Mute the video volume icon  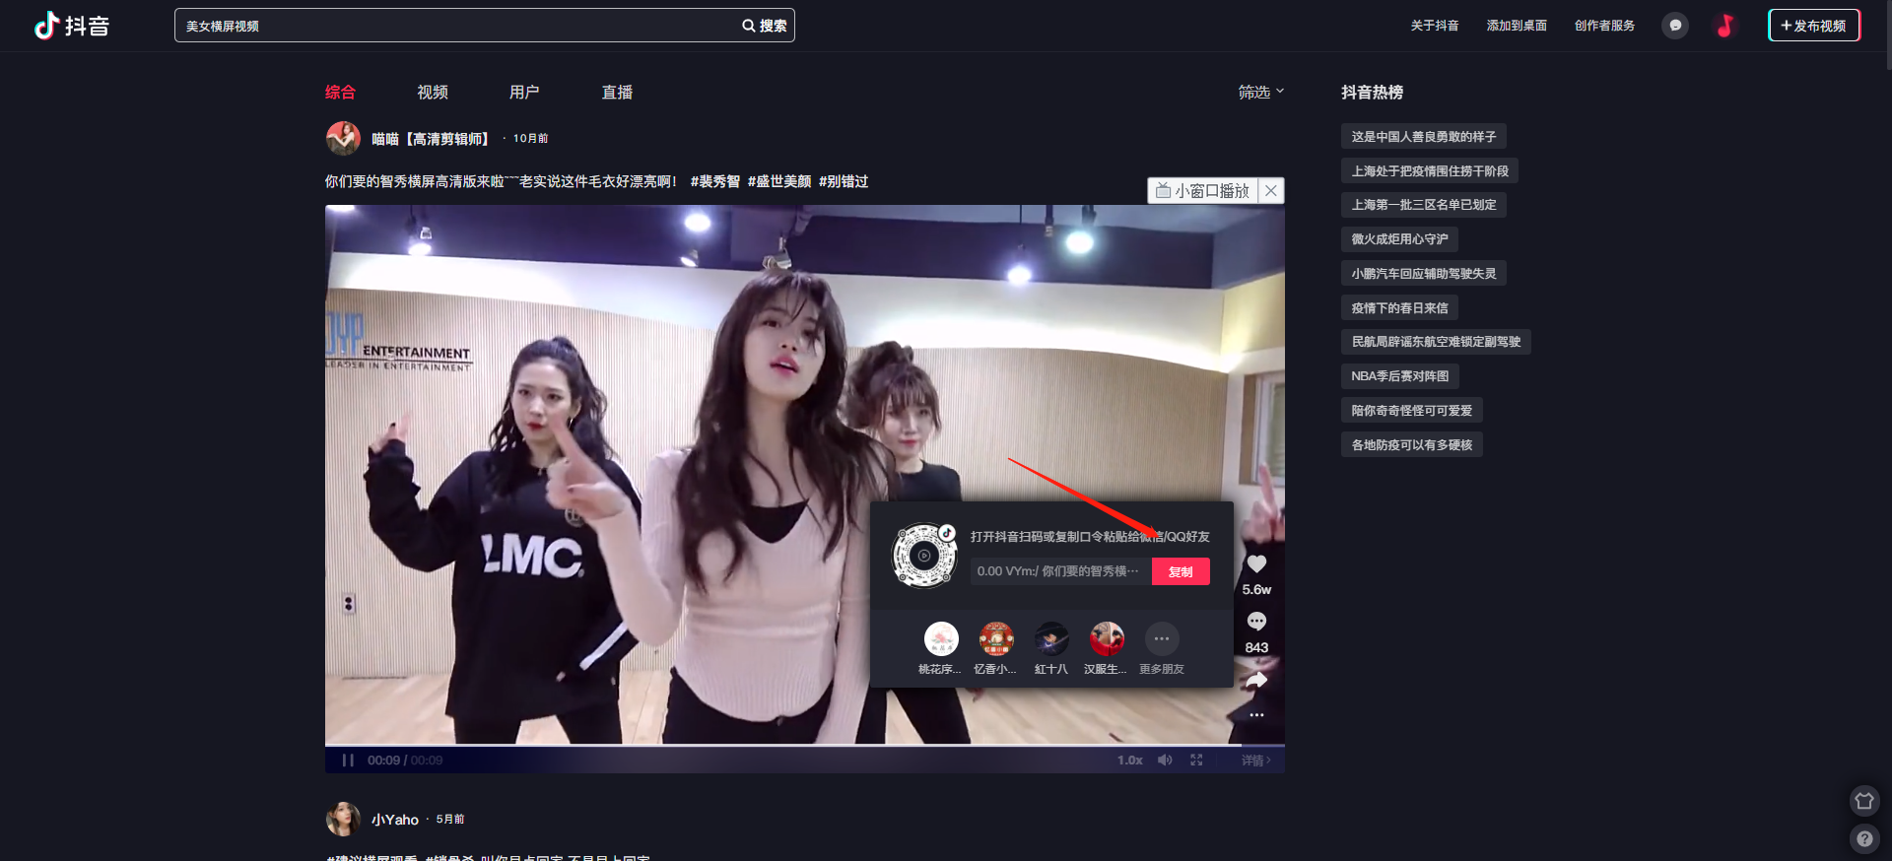(x=1165, y=761)
